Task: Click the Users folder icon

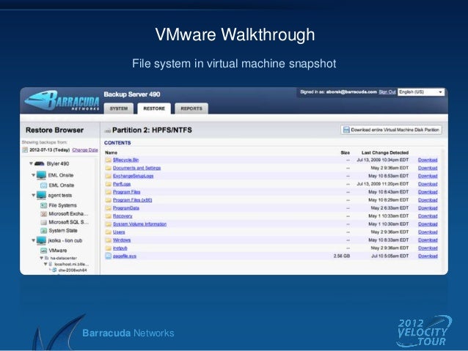Action: 109,232
